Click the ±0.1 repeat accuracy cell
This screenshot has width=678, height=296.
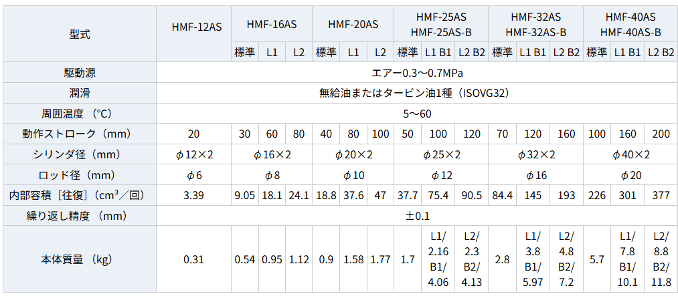point(417,216)
